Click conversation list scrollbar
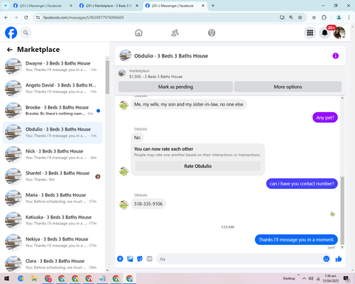The height and width of the screenshot is (284, 355). (107, 77)
